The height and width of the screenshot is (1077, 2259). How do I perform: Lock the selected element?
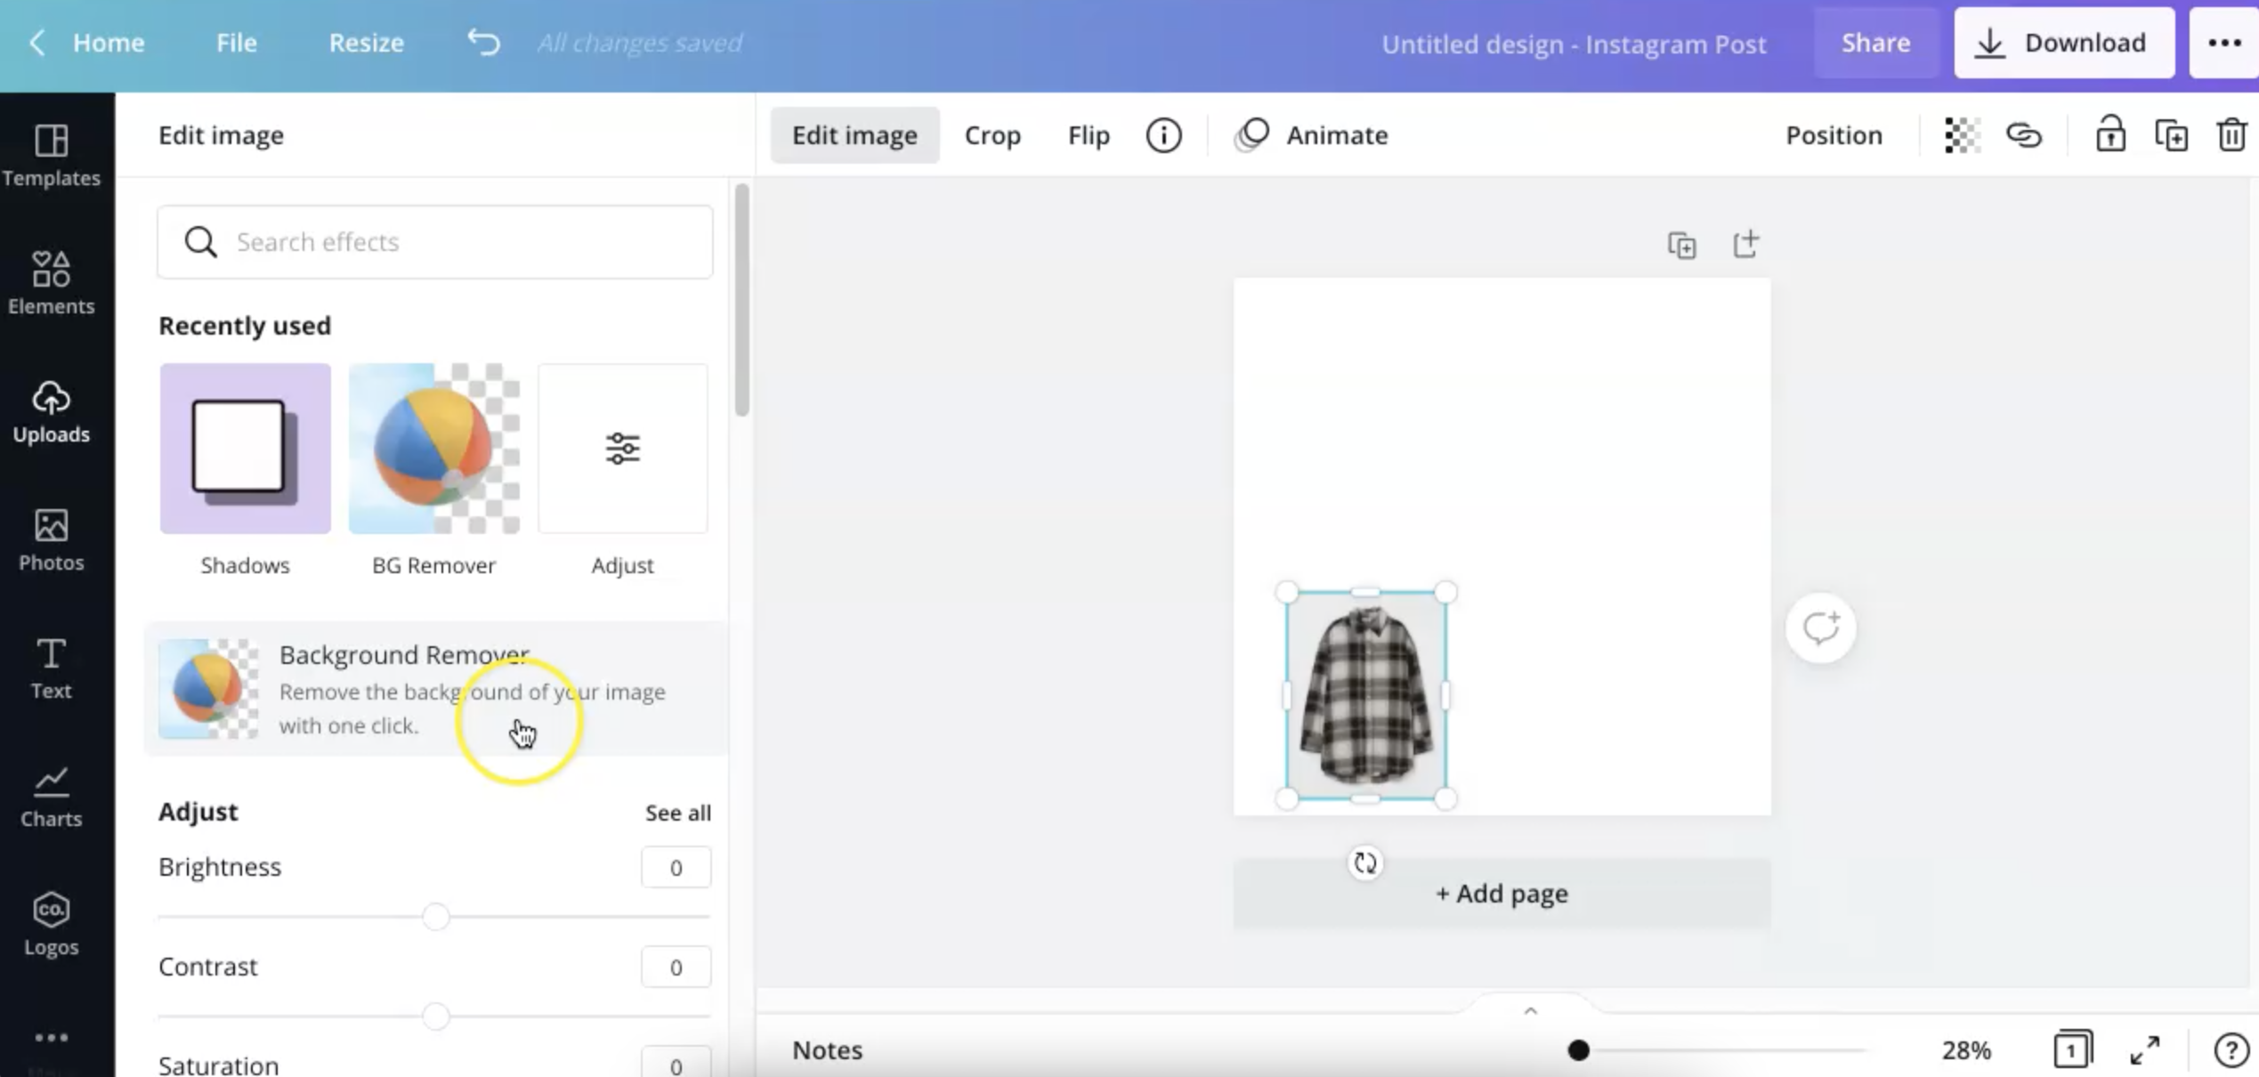(x=2110, y=135)
